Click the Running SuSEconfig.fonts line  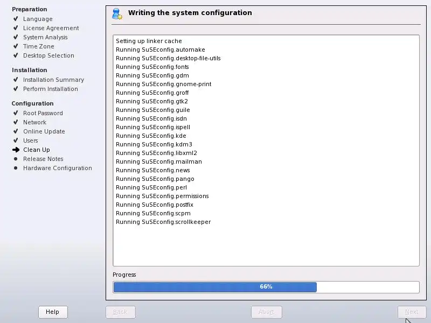coord(152,67)
